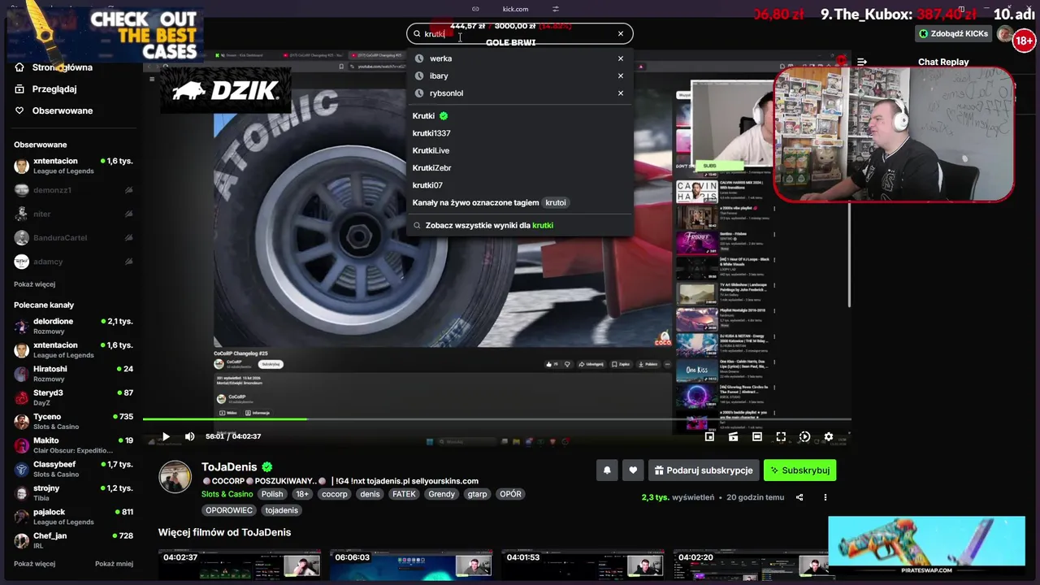The width and height of the screenshot is (1040, 585).
Task: Open user profile avatar near the 18+ badge
Action: tap(1006, 34)
